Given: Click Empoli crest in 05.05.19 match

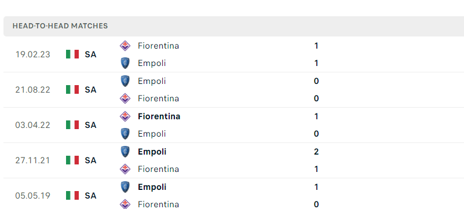Looking at the screenshot, I should pos(125,187).
